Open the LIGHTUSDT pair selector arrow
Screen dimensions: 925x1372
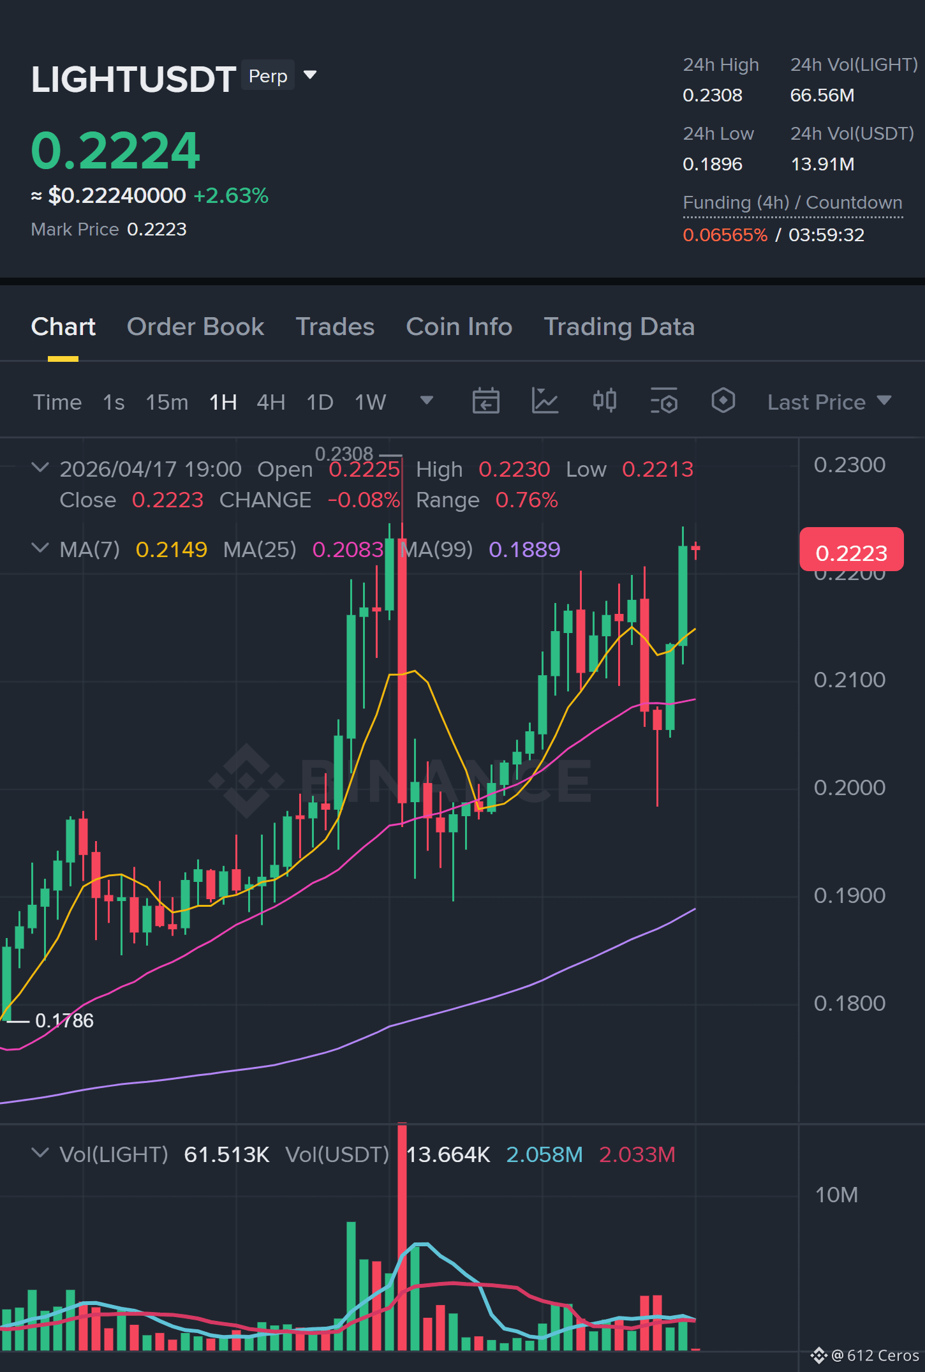point(311,75)
